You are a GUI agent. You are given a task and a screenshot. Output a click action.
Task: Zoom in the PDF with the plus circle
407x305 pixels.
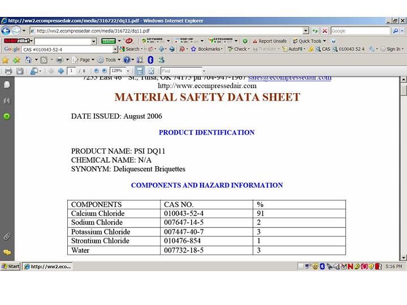tap(105, 71)
